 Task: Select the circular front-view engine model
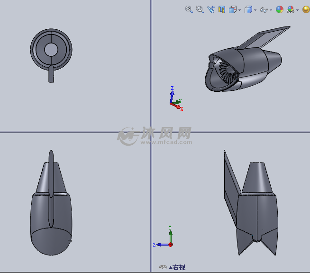coord(51,56)
